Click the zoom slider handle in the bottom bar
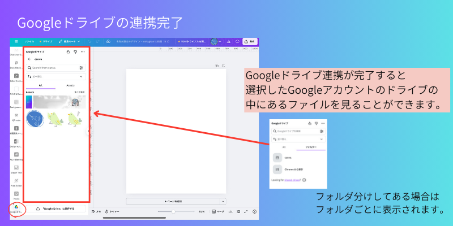453x226 pixels. tap(173, 211)
